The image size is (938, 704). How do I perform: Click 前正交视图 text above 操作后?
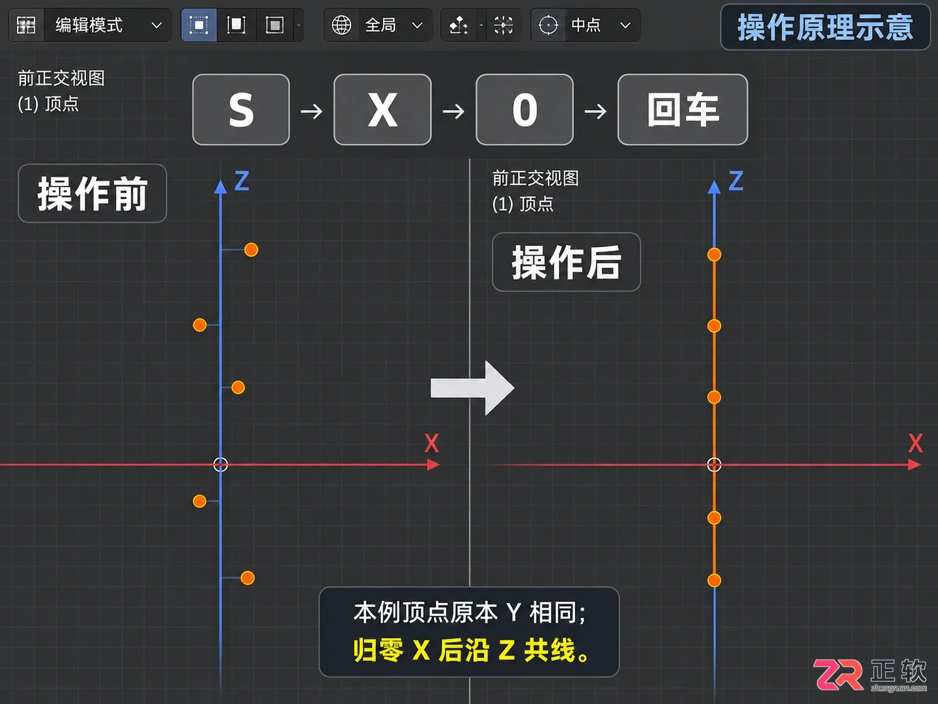[535, 178]
